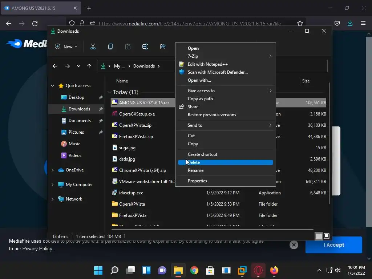The image size is (372, 279).
Task: Collapse the Today (13) group
Action: click(109, 92)
